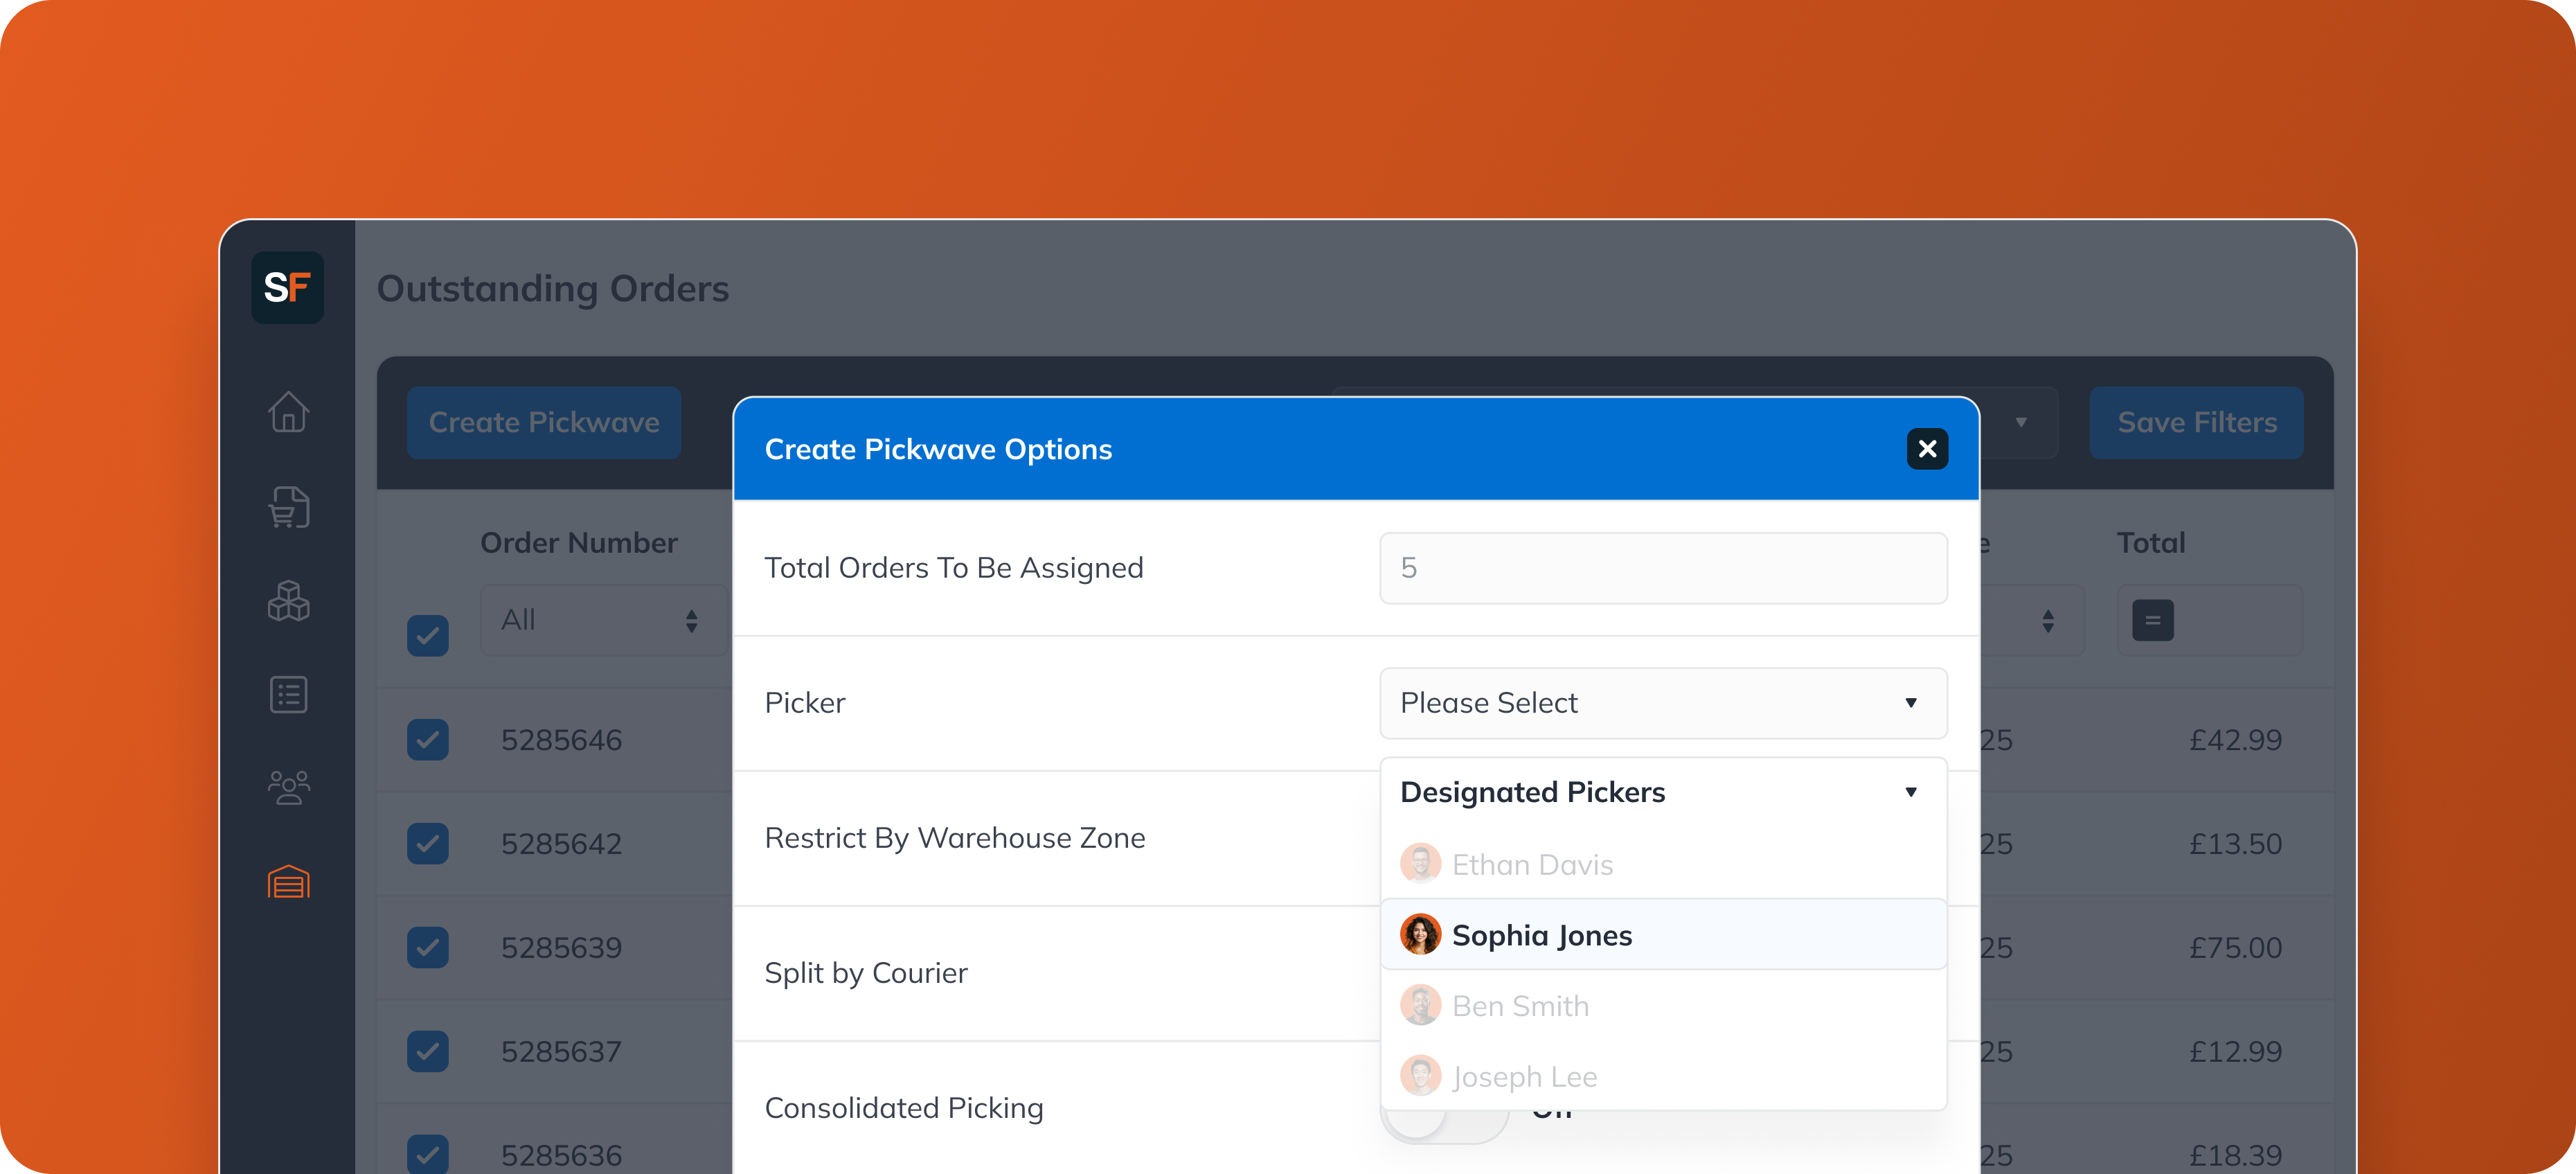Viewport: 2576px width, 1174px height.
Task: Uncheck the select-all orders checkbox
Action: tap(427, 635)
